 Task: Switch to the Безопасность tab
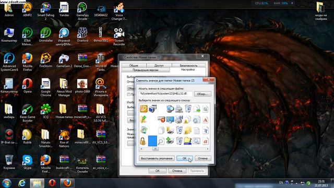point(189,65)
